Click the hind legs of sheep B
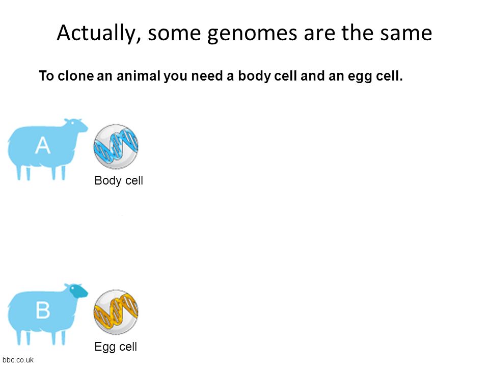Image resolution: width=489 pixels, height=367 pixels. click(24, 337)
